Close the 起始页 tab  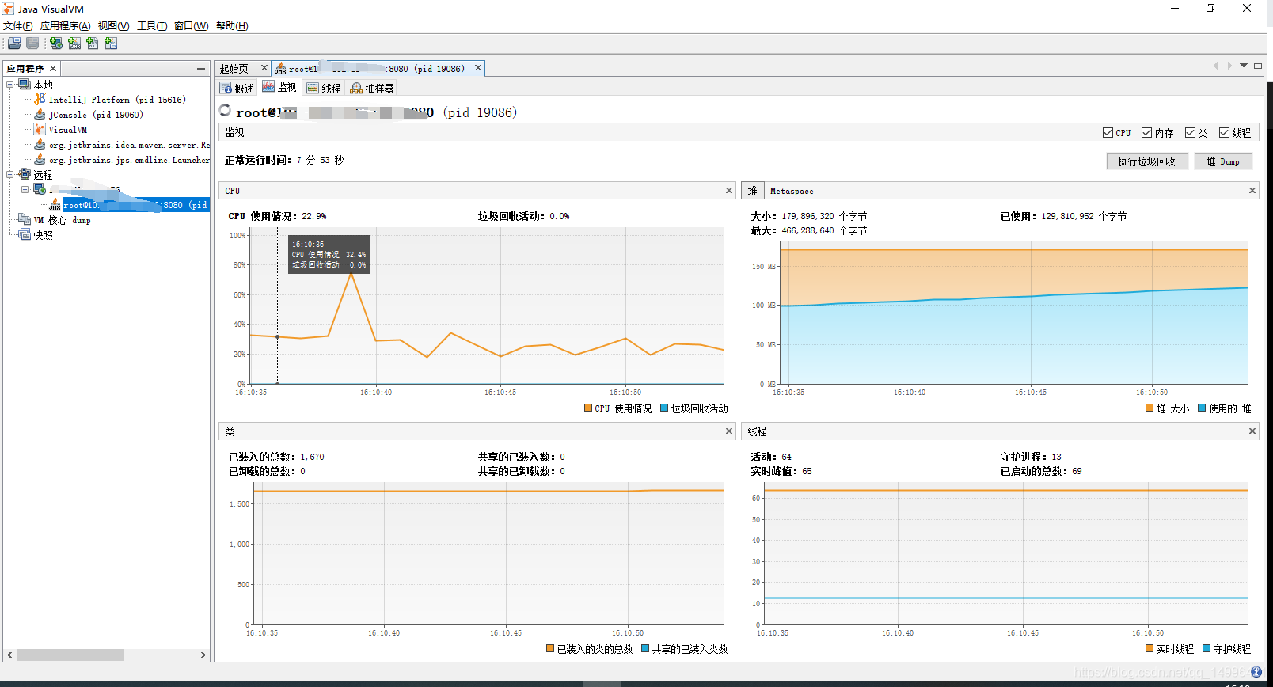264,68
